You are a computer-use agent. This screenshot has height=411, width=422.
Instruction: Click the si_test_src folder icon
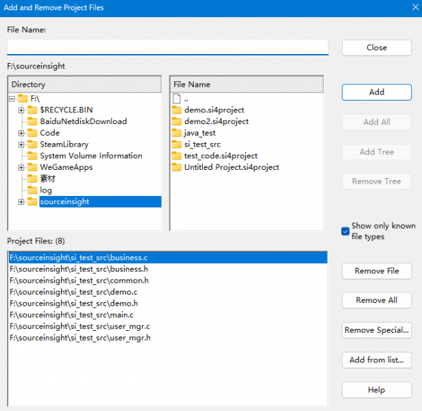[177, 145]
